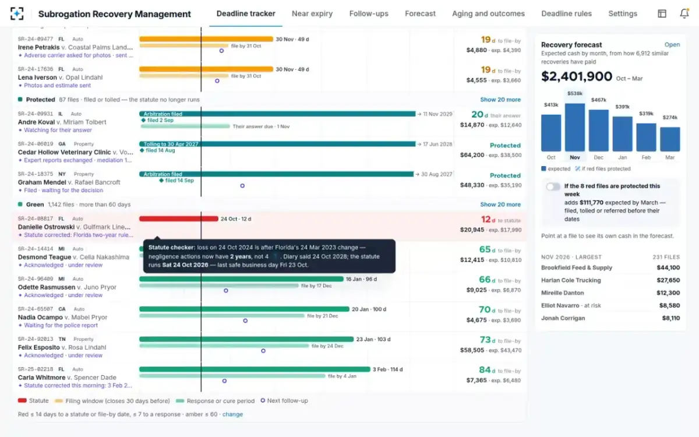Select the Nov bar in forecast chart
This screenshot has height=437, width=699.
[575, 128]
